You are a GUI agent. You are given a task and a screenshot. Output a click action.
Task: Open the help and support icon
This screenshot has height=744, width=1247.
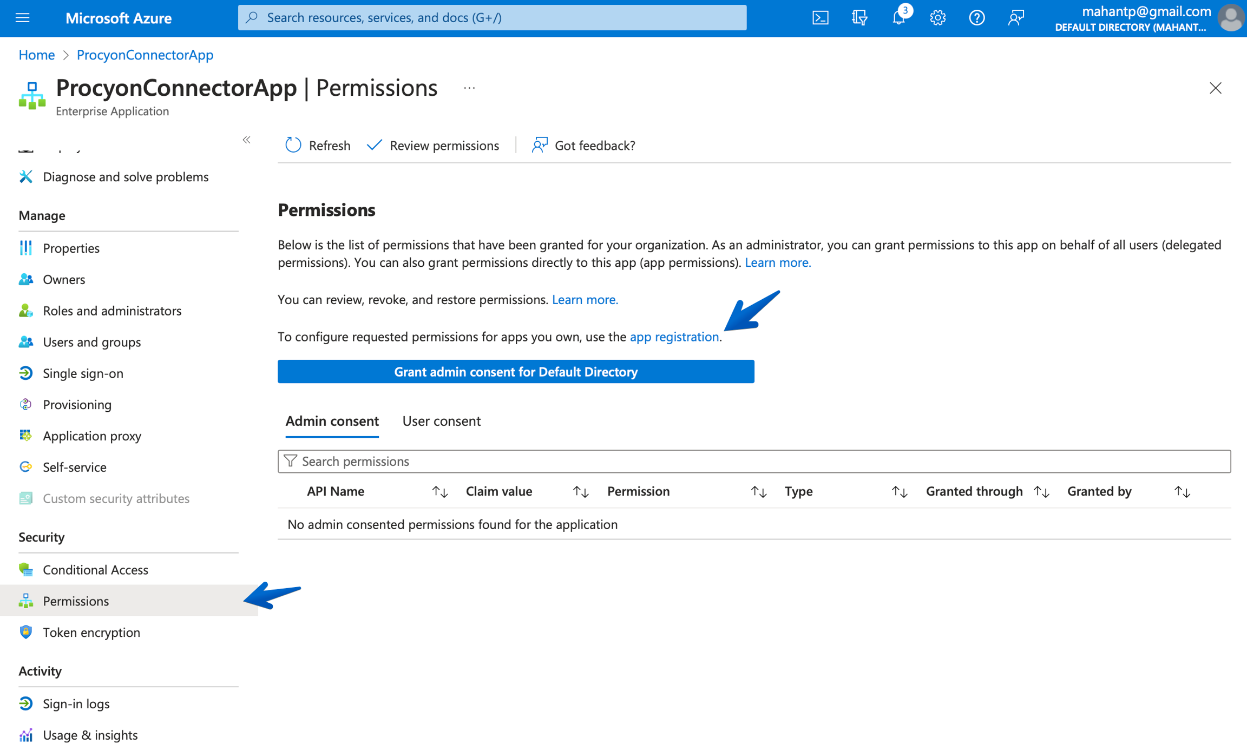(x=976, y=17)
